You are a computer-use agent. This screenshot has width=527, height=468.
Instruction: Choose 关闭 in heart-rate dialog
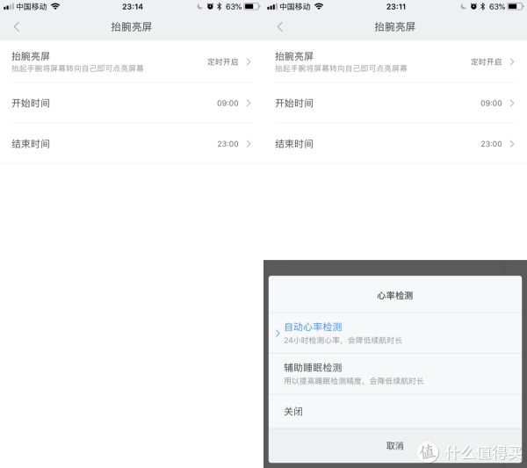coord(395,411)
